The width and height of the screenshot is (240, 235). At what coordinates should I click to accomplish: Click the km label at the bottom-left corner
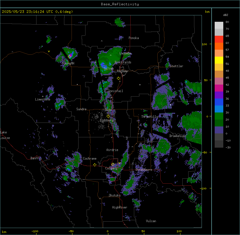click(x=4, y=232)
